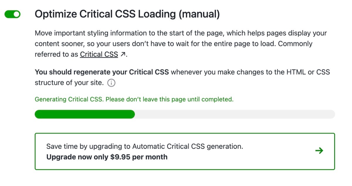Open the underlined Critical CSS link

[x=99, y=54]
